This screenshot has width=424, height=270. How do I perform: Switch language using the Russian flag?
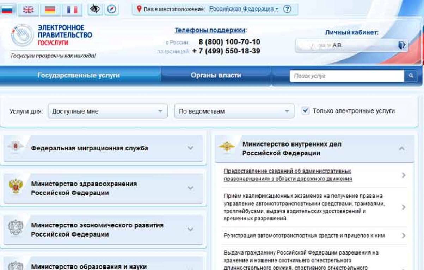[x=7, y=9]
